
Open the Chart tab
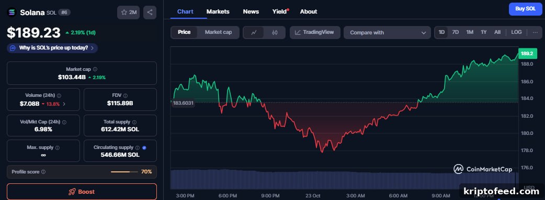point(185,11)
